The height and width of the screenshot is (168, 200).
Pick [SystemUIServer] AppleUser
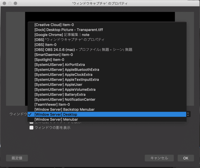click(x=107, y=85)
